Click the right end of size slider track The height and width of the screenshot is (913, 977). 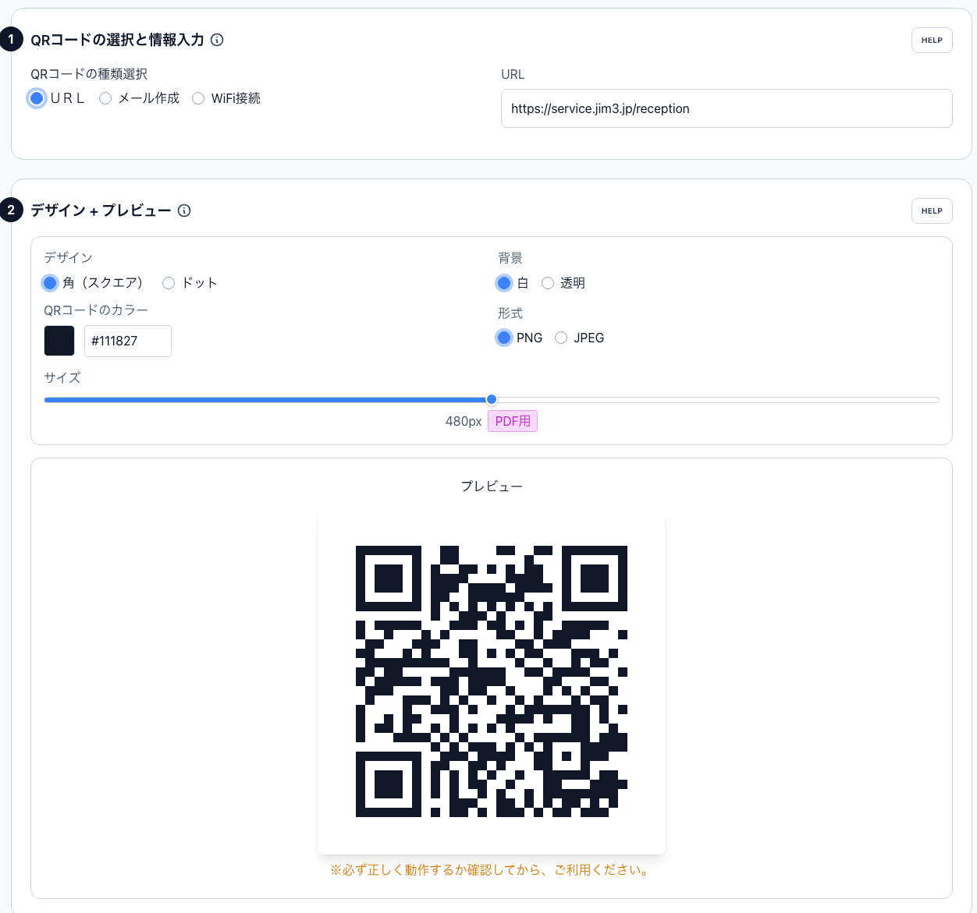coord(936,400)
